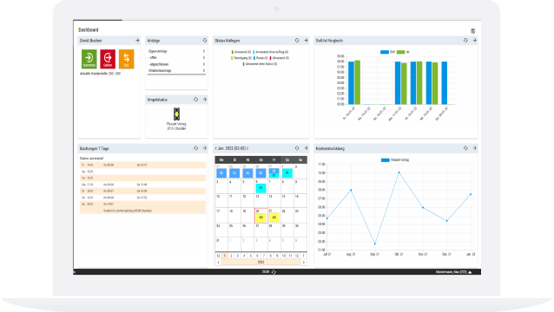Click the Di. 18.01. booking row
The image size is (554, 312).
[142, 191]
